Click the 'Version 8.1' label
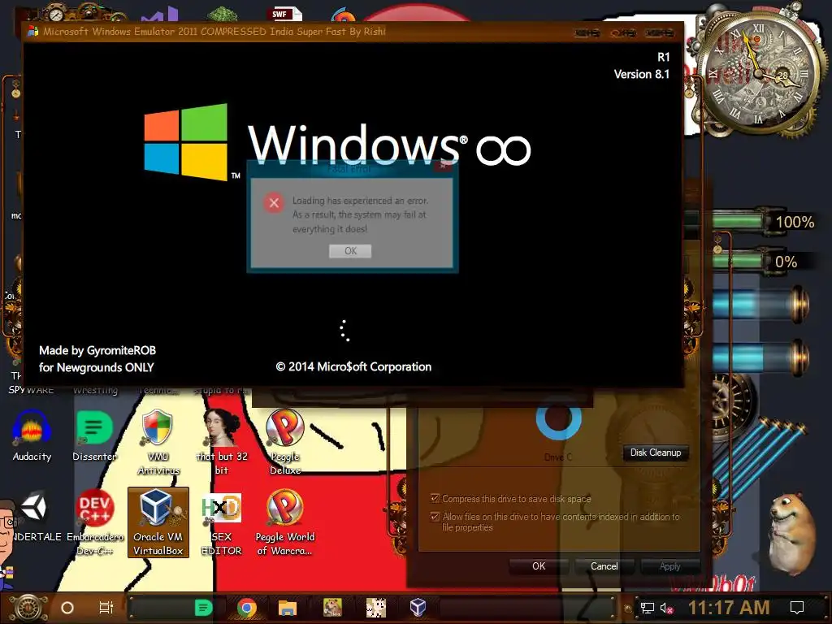Image resolution: width=832 pixels, height=624 pixels. (642, 74)
